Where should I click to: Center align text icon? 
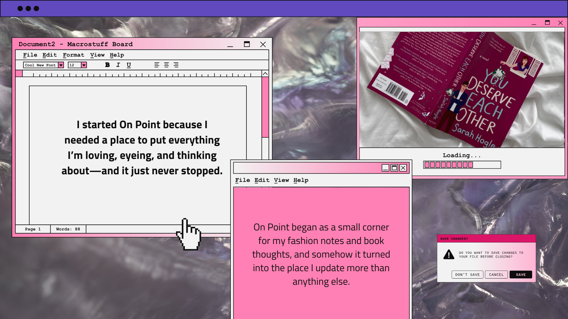(x=167, y=65)
